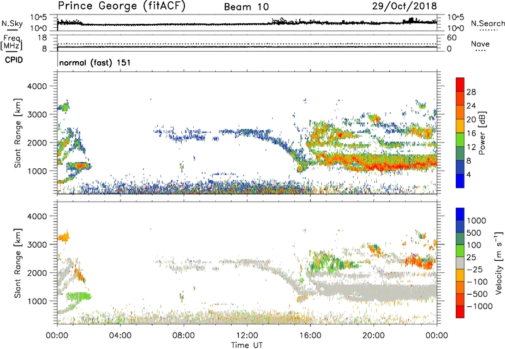Viewport: 505px width, 349px height.
Task: Pick the yellow Power colorbar segment near 16
Action: tap(460, 126)
